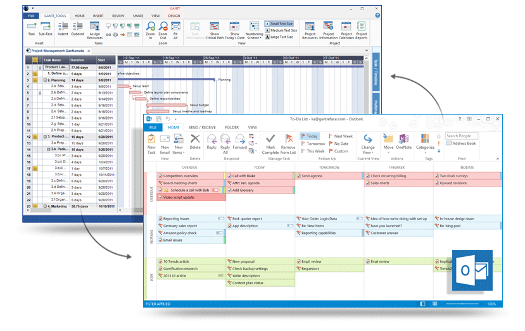
Task: Select Medium Text Size option
Action: 281,30
